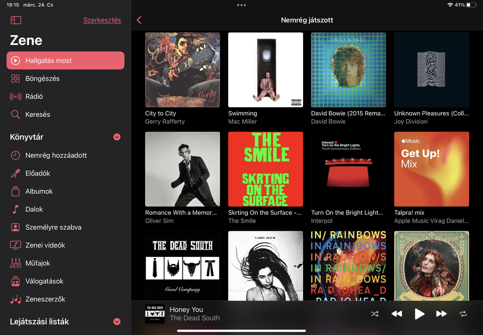Tap the Joy Division artist label
The height and width of the screenshot is (335, 483).
coord(411,122)
